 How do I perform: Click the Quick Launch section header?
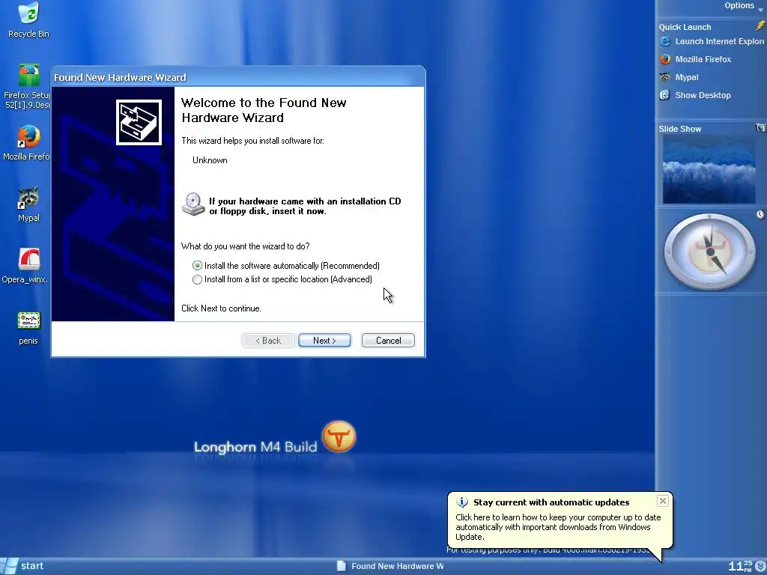(685, 27)
